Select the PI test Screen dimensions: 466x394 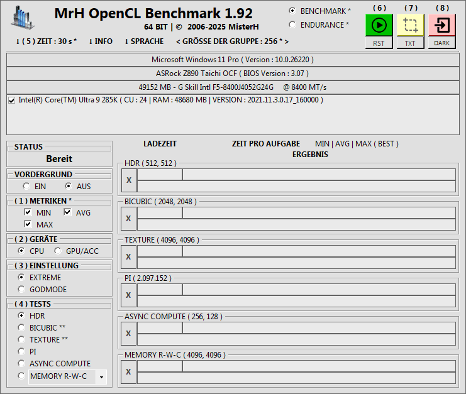tap(21, 351)
